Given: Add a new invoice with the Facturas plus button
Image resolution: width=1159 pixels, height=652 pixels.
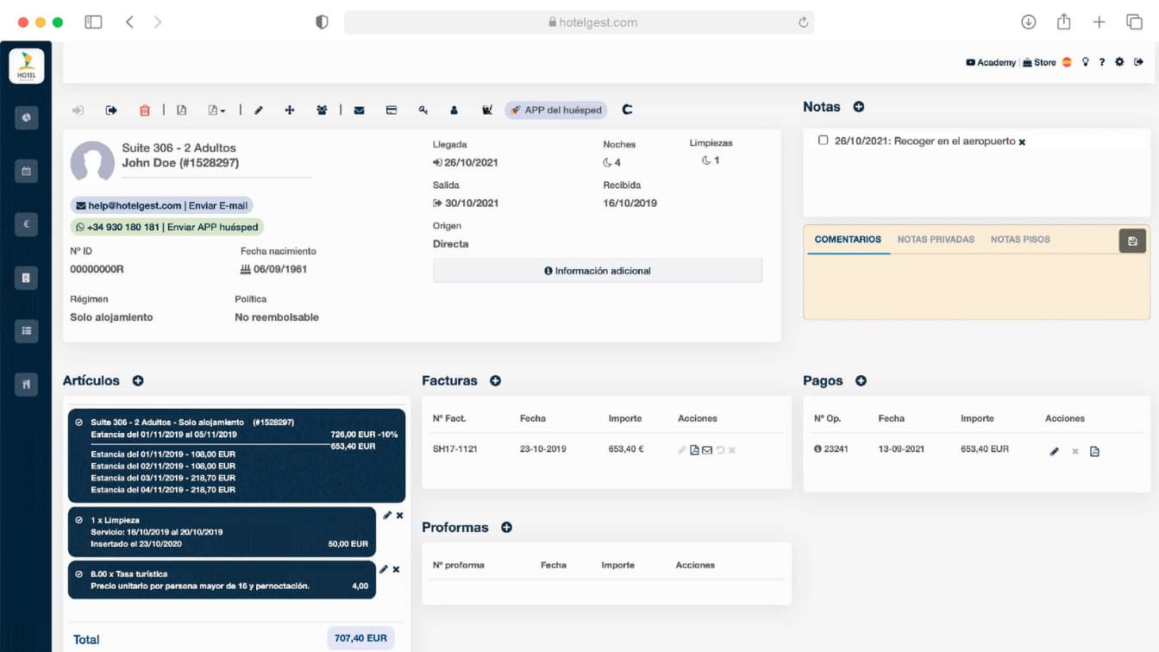Looking at the screenshot, I should pos(496,380).
